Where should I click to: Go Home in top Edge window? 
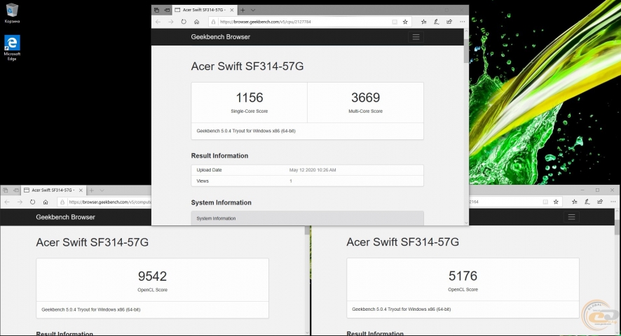196,22
